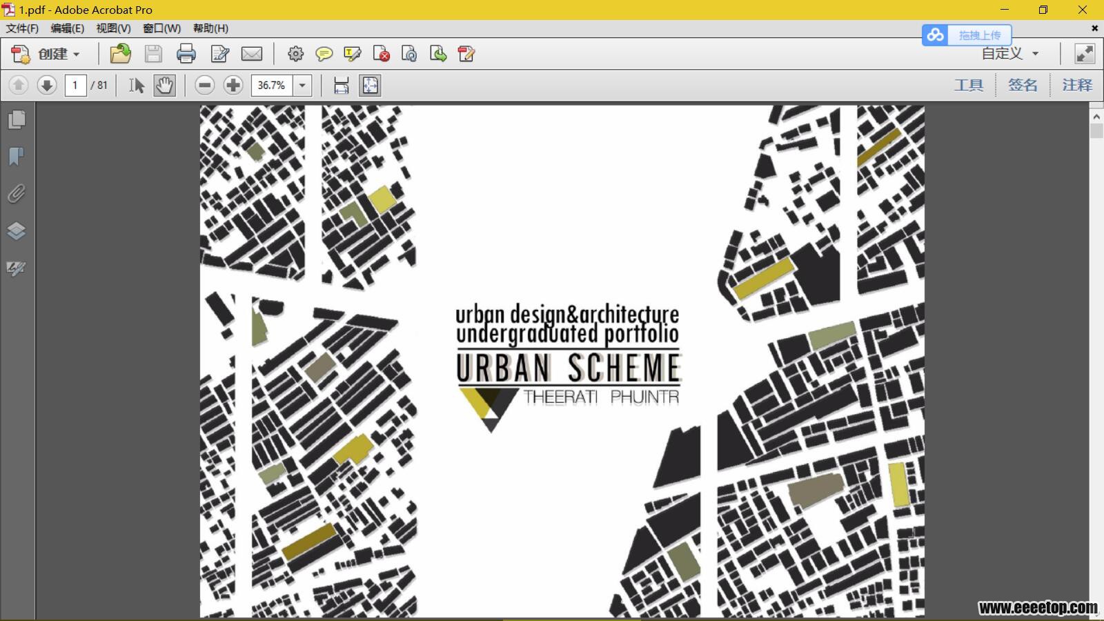Open the 编辑(E) menu

[x=67, y=28]
